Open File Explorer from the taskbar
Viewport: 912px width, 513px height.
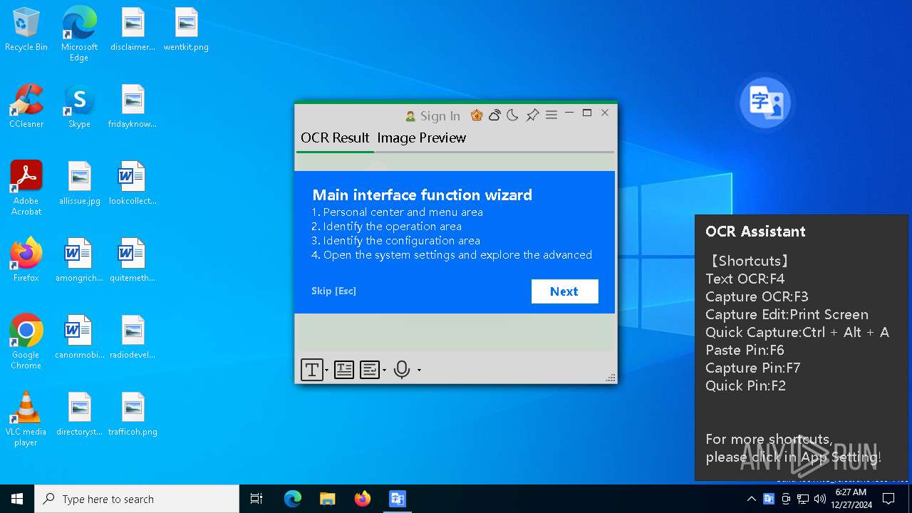click(327, 499)
